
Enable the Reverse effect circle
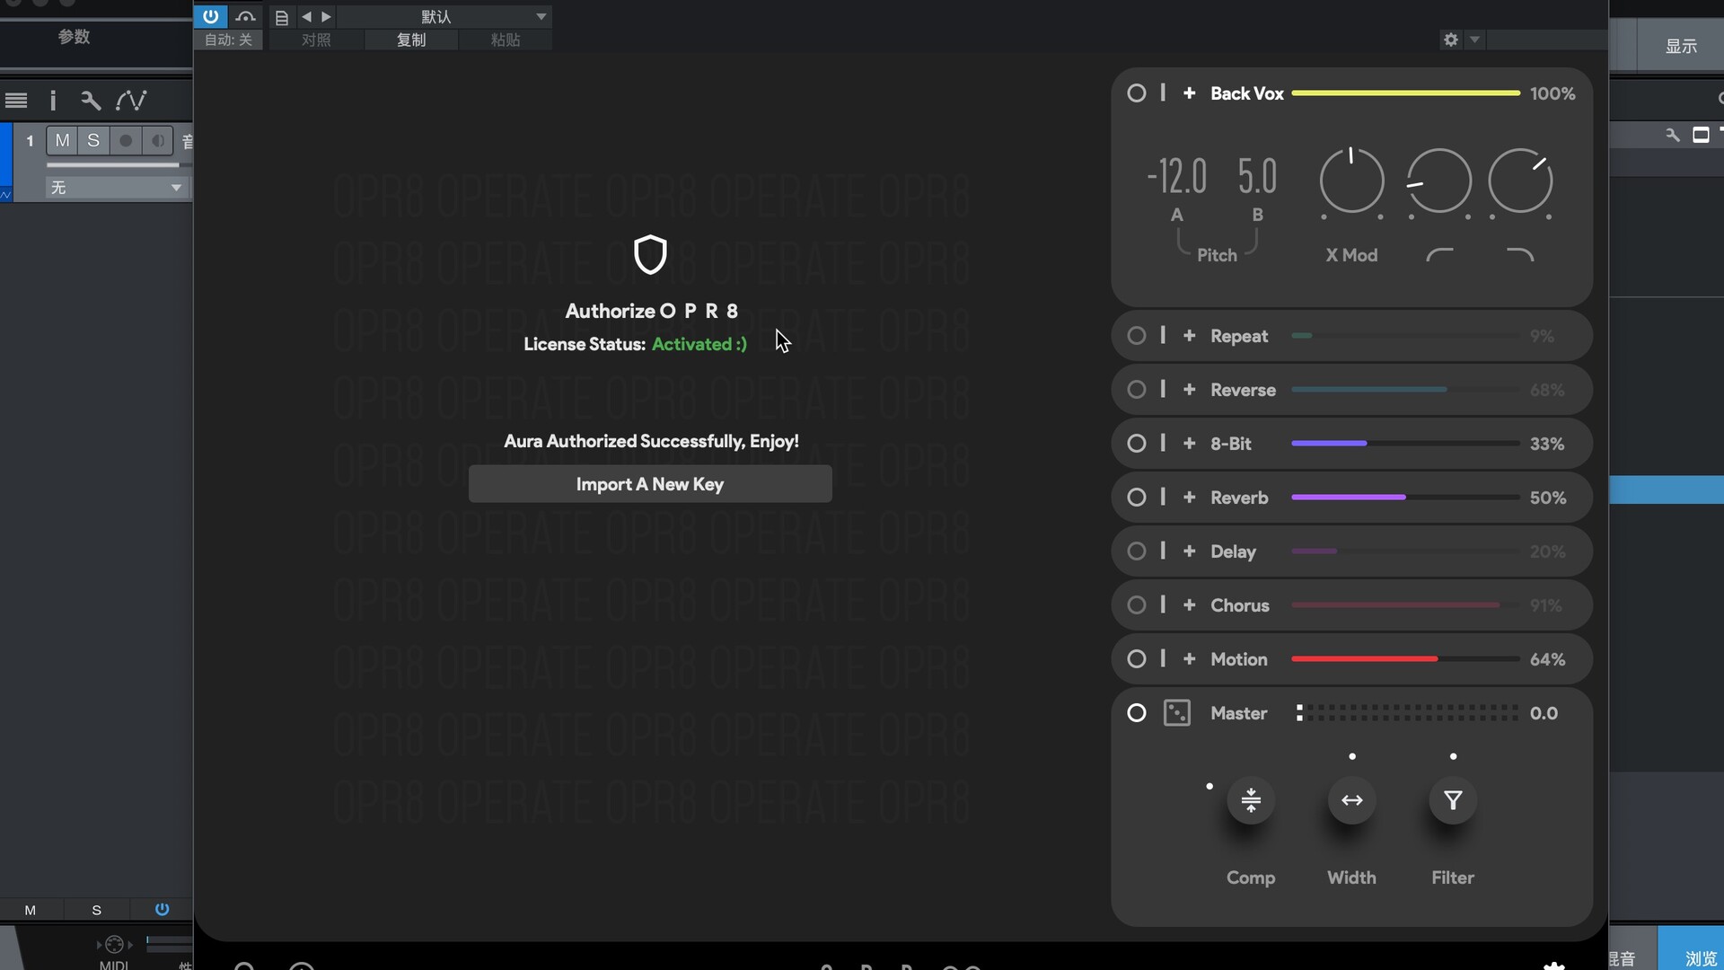click(1136, 390)
